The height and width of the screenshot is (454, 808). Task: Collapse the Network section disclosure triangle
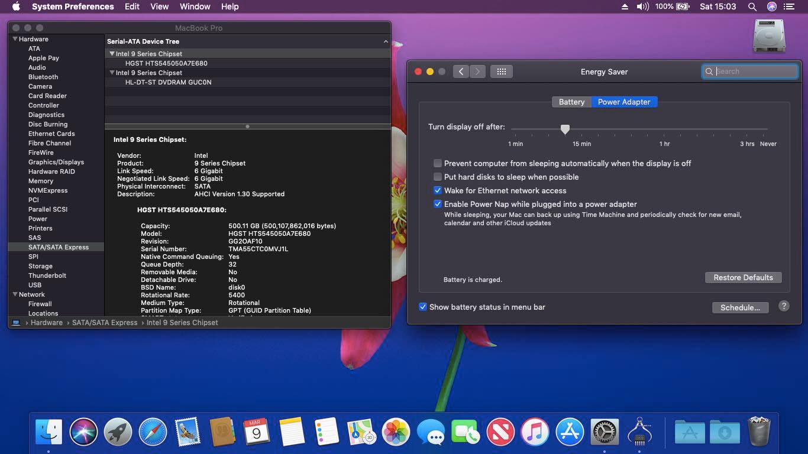(15, 294)
